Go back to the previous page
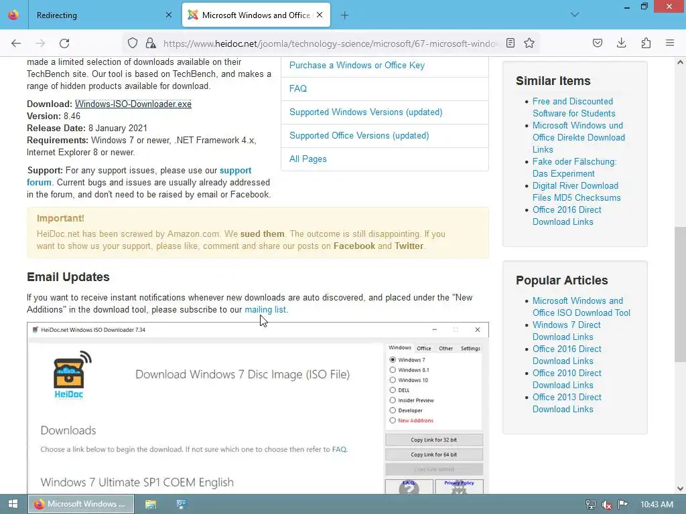Image resolution: width=686 pixels, height=514 pixels. click(16, 43)
